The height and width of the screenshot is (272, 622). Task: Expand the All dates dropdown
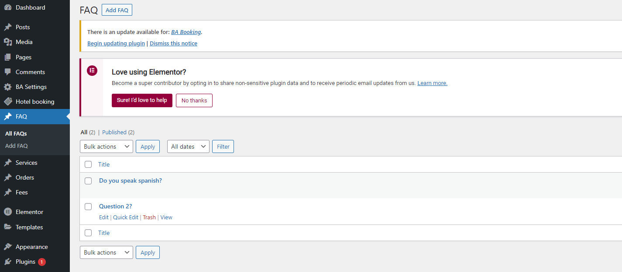click(x=188, y=146)
